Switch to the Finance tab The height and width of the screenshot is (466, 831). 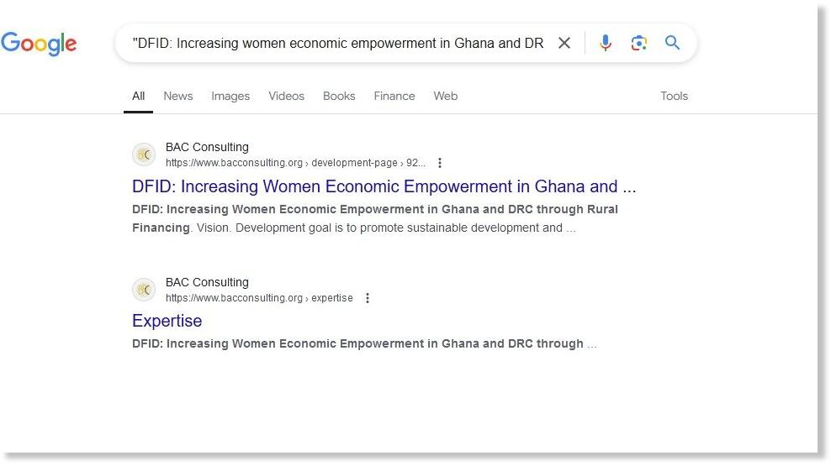(394, 96)
